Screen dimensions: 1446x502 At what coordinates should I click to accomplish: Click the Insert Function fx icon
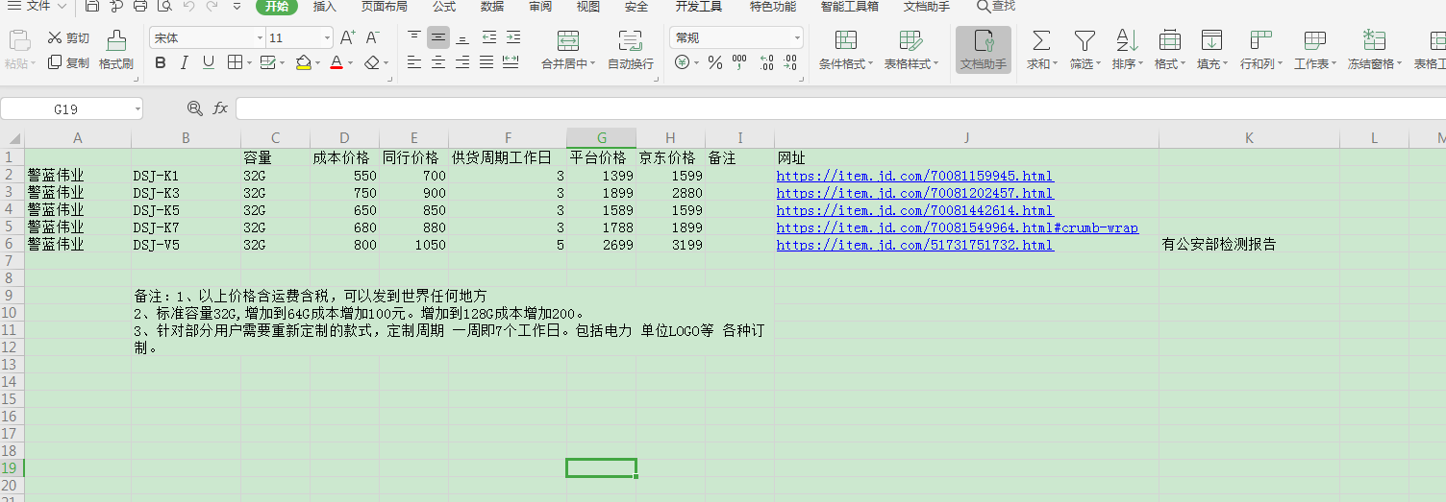220,108
